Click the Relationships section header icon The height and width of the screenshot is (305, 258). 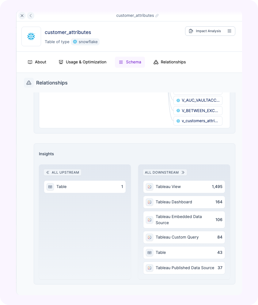[29, 83]
